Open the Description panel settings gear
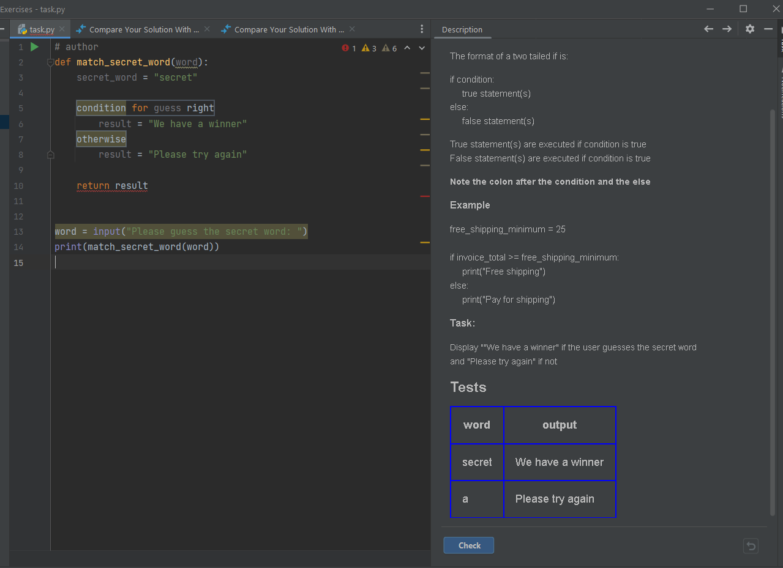783x568 pixels. point(749,29)
